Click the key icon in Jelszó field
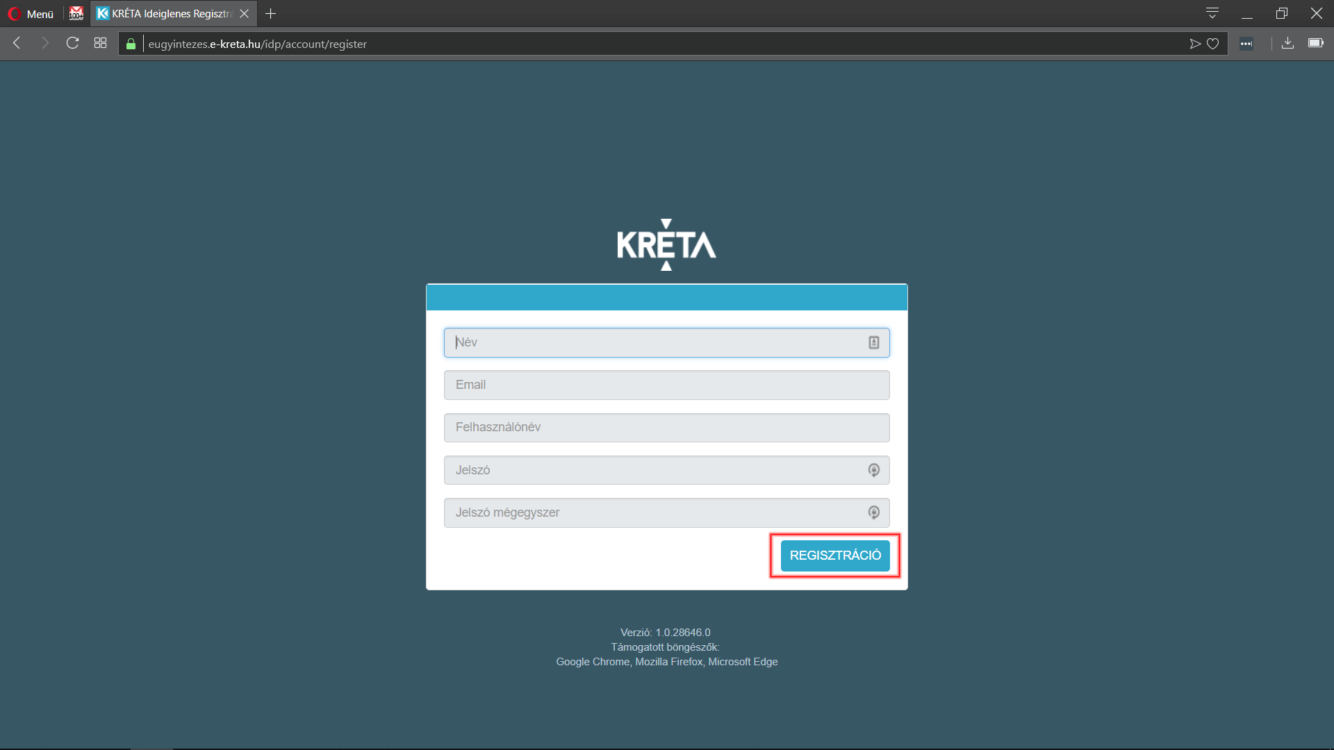Screen dimensions: 1334x750 (874, 470)
